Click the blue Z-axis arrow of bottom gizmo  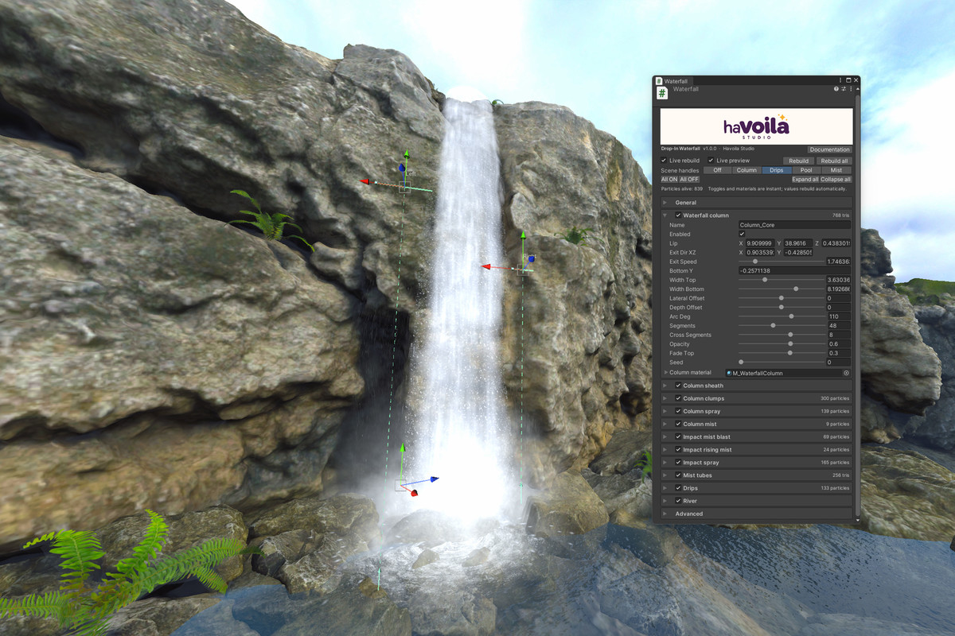click(x=435, y=479)
